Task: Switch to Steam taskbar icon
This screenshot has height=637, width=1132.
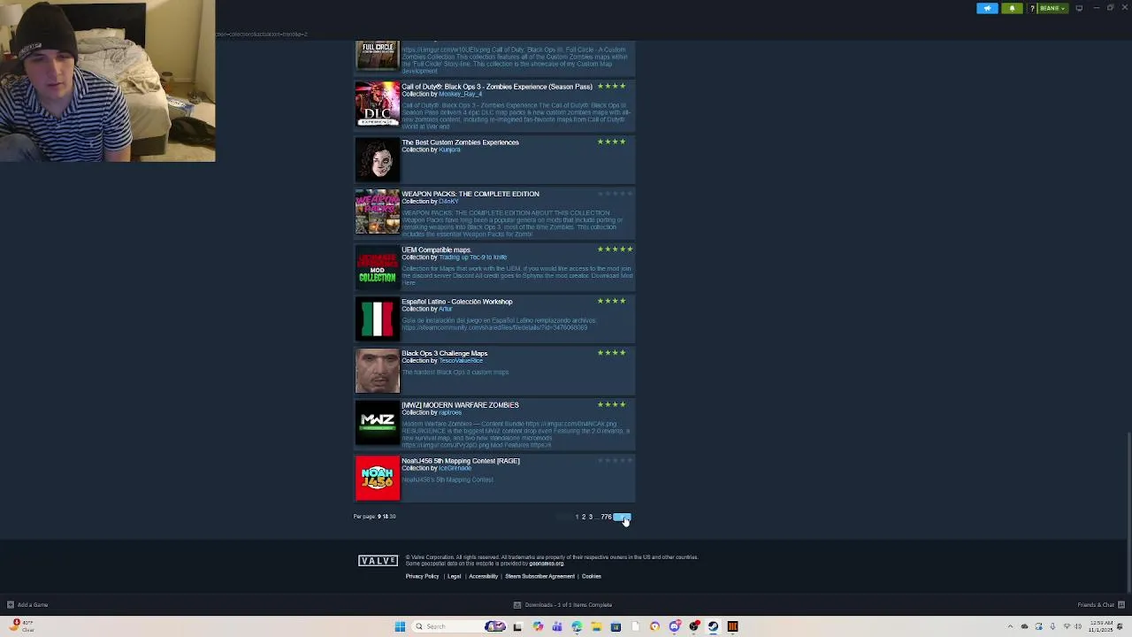Action: (713, 626)
